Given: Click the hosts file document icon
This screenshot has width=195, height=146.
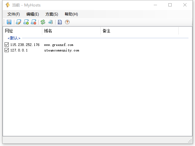Looking at the screenshot, I should 60,22.
